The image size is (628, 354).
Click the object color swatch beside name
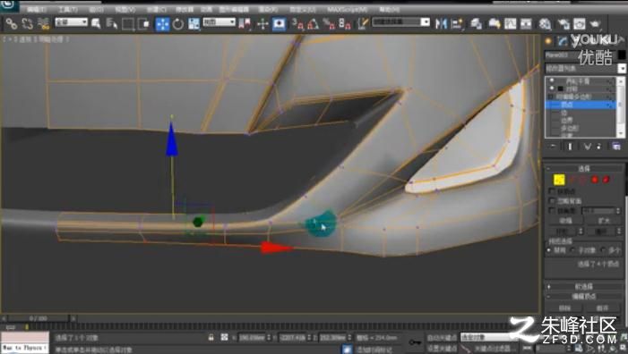tap(621, 55)
